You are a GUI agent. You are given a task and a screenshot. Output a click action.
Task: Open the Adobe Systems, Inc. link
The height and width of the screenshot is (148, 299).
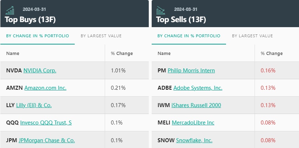(198, 88)
